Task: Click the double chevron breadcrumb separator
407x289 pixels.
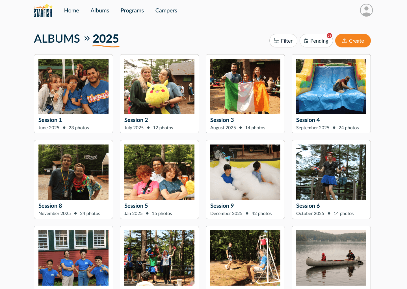Action: coord(87,38)
